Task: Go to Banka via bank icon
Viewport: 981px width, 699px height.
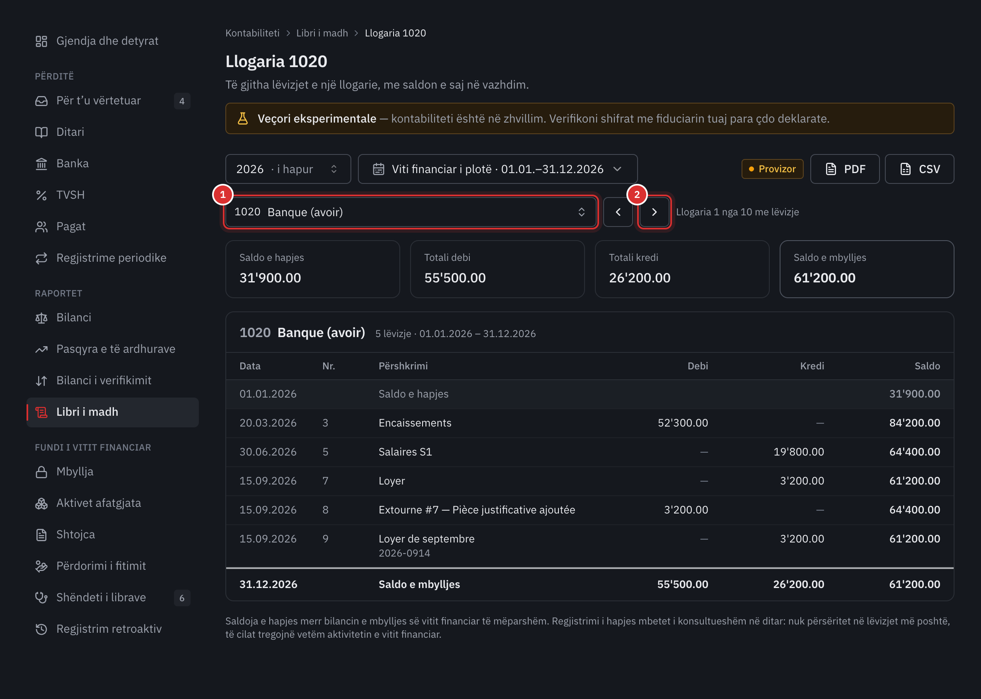Action: pos(41,164)
